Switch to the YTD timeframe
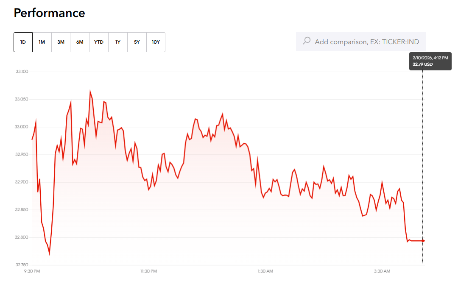The image size is (458, 287). (x=98, y=42)
